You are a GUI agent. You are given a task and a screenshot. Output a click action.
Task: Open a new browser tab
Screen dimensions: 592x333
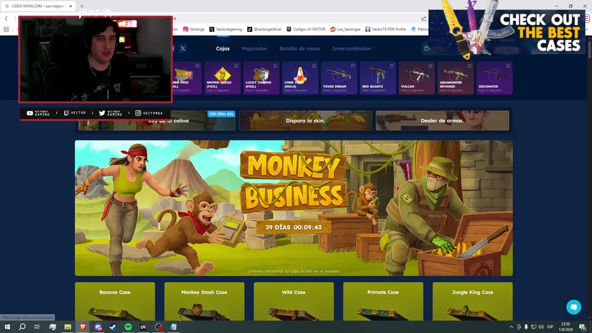pos(82,6)
